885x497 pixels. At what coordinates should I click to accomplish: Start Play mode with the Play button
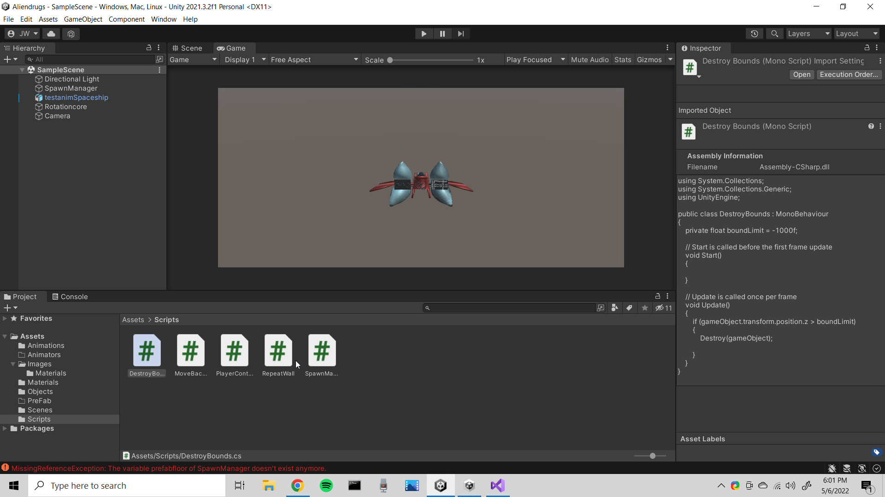coord(424,34)
